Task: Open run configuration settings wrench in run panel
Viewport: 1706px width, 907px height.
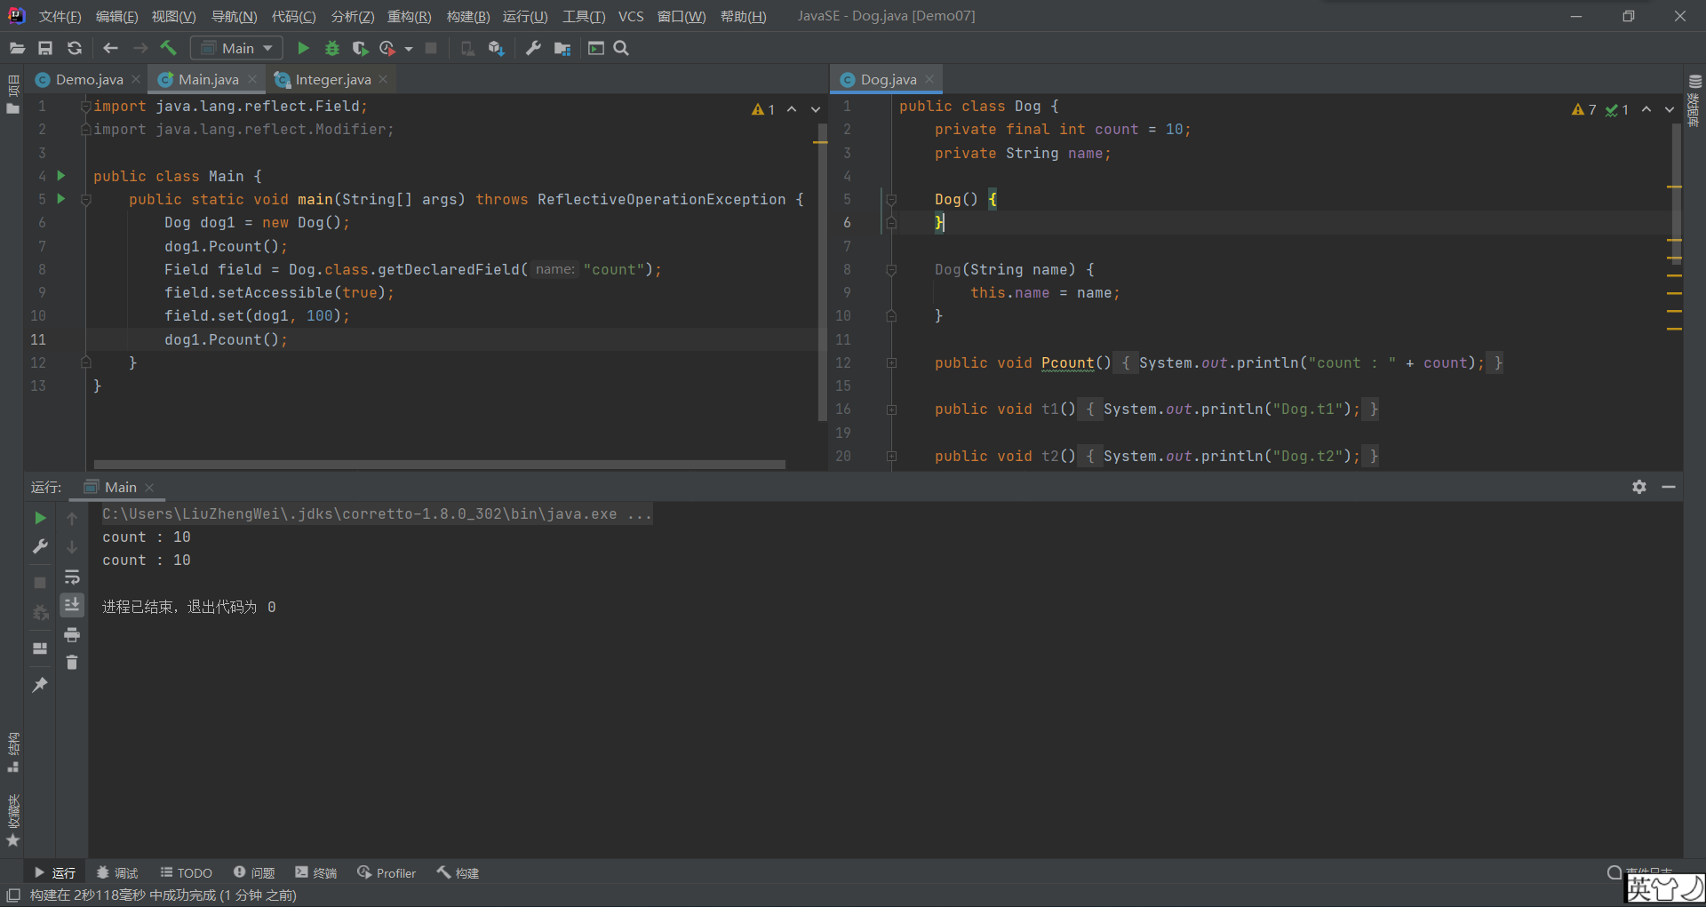Action: pos(40,547)
